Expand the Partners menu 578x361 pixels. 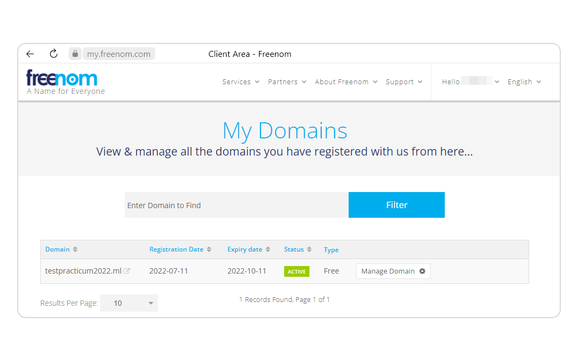pyautogui.click(x=287, y=82)
